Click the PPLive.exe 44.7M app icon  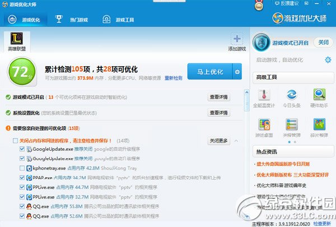pos(29,187)
